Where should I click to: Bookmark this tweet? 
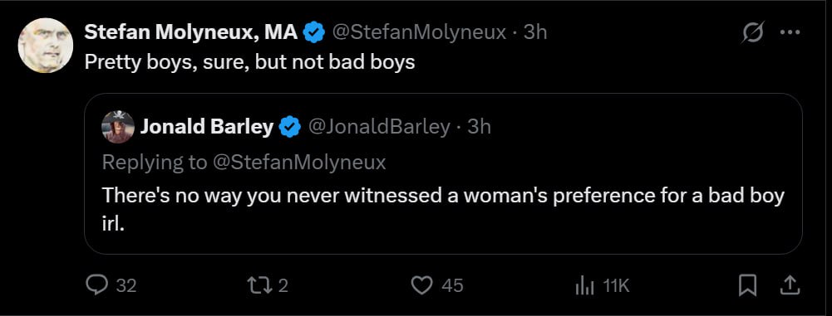click(747, 286)
